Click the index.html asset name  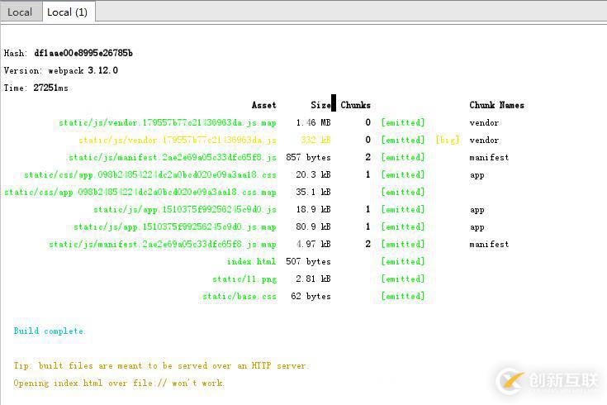(252, 262)
